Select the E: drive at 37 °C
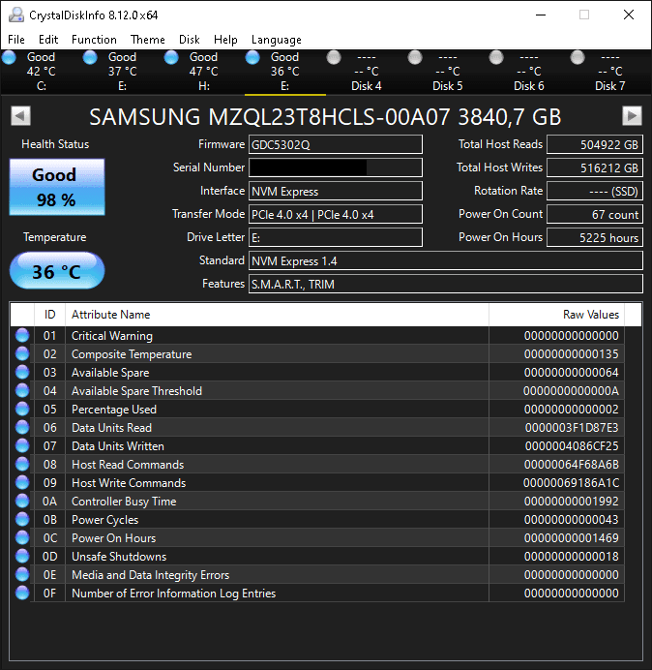652x670 pixels. coord(122,72)
